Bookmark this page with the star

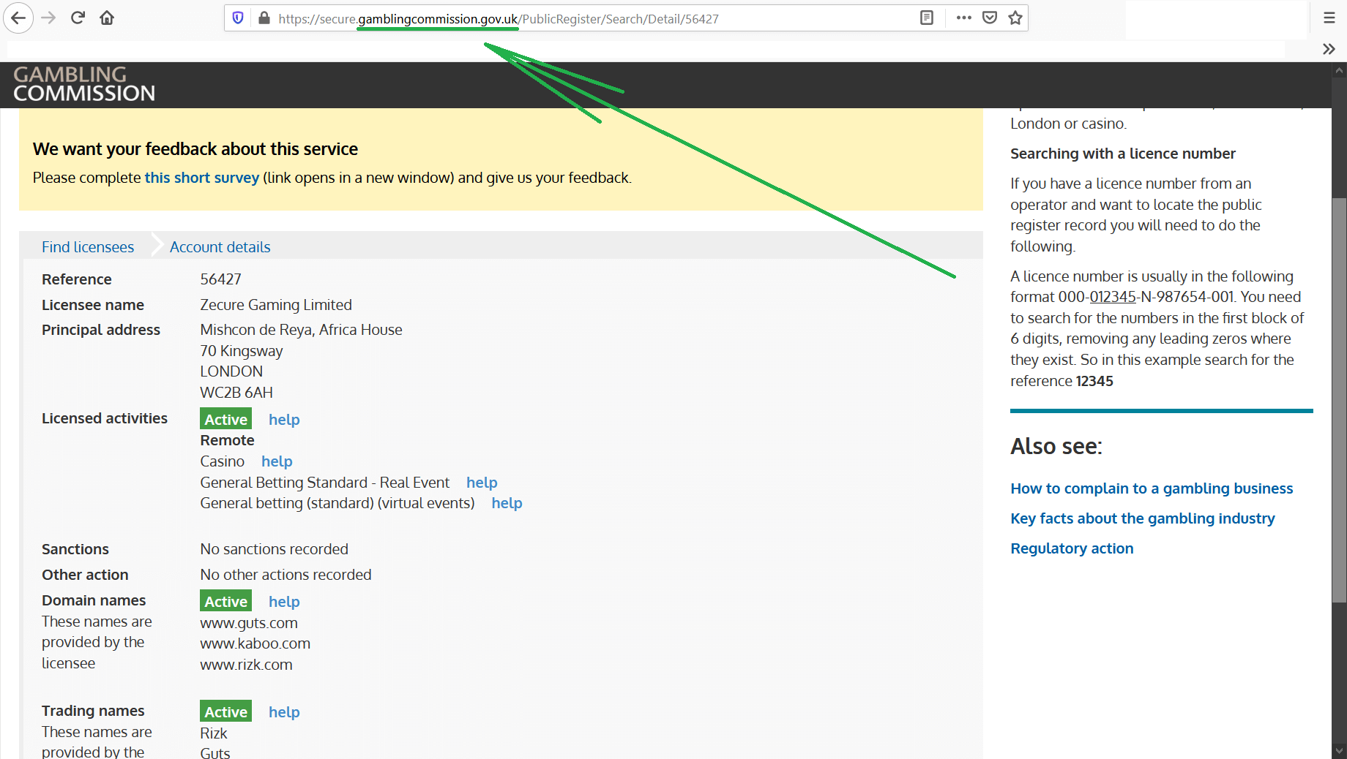(1015, 18)
